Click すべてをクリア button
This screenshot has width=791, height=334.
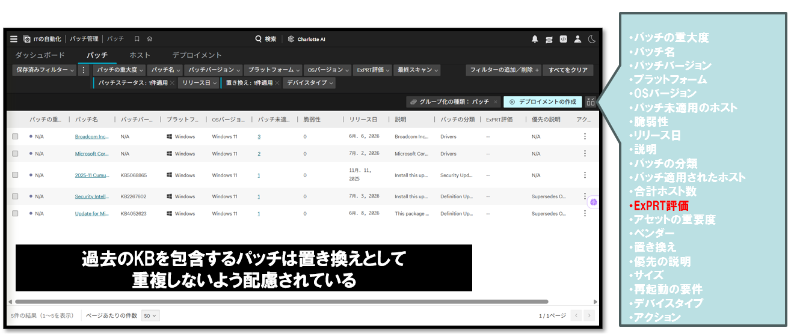tap(568, 70)
